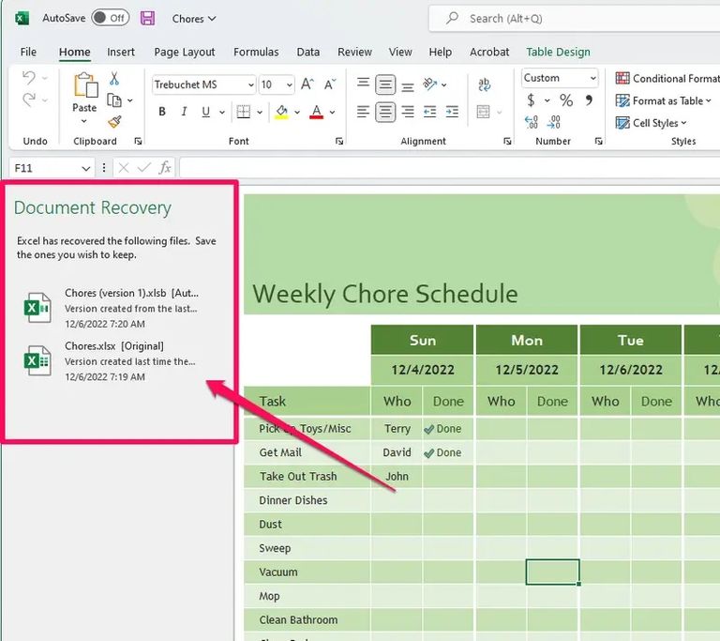Click the Save floppy disk icon
The height and width of the screenshot is (641, 720).
tap(147, 18)
